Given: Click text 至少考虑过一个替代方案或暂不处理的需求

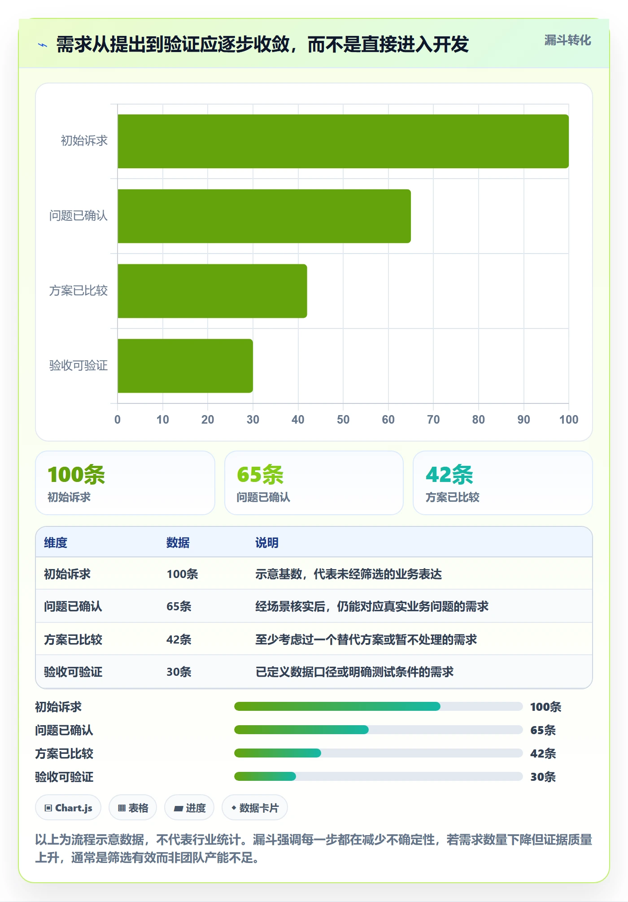Looking at the screenshot, I should (x=366, y=639).
